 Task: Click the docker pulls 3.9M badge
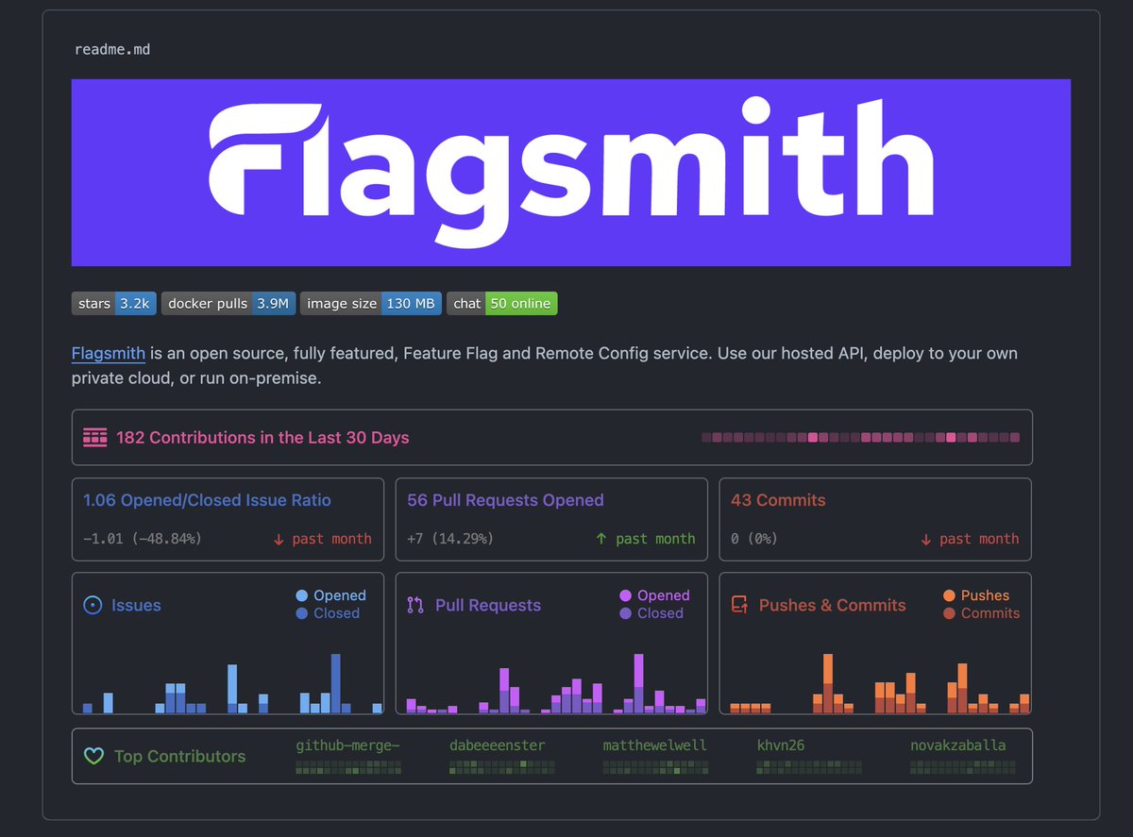pyautogui.click(x=228, y=304)
